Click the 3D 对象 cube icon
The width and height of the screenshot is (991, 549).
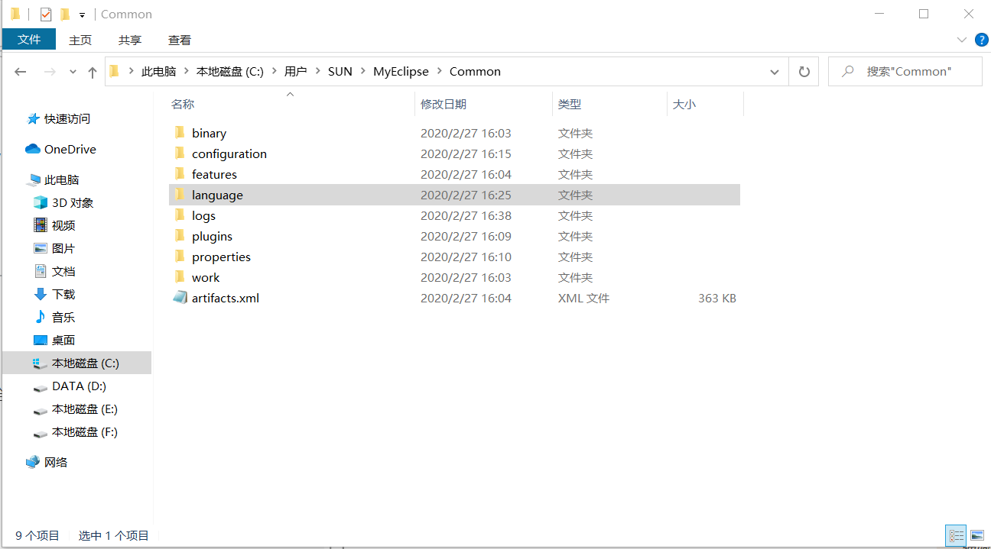[x=41, y=202]
